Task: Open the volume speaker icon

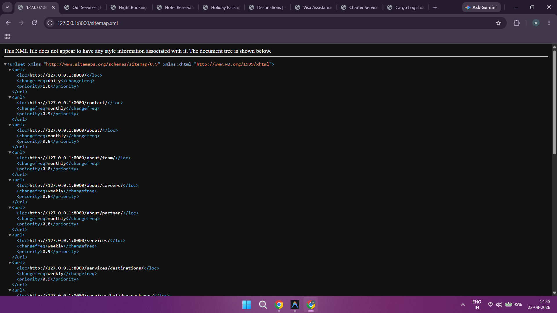Action: point(499,305)
